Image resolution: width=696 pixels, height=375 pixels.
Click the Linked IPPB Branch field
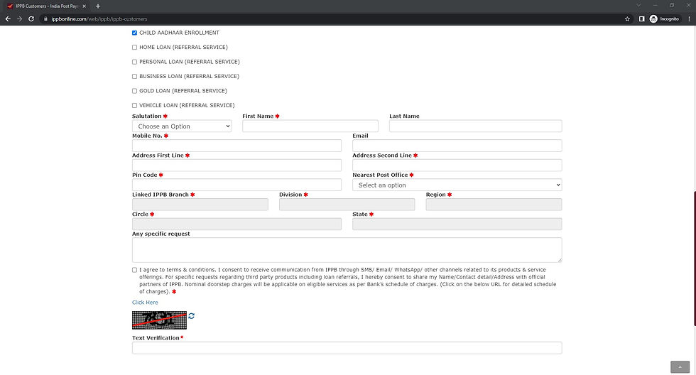click(200, 204)
